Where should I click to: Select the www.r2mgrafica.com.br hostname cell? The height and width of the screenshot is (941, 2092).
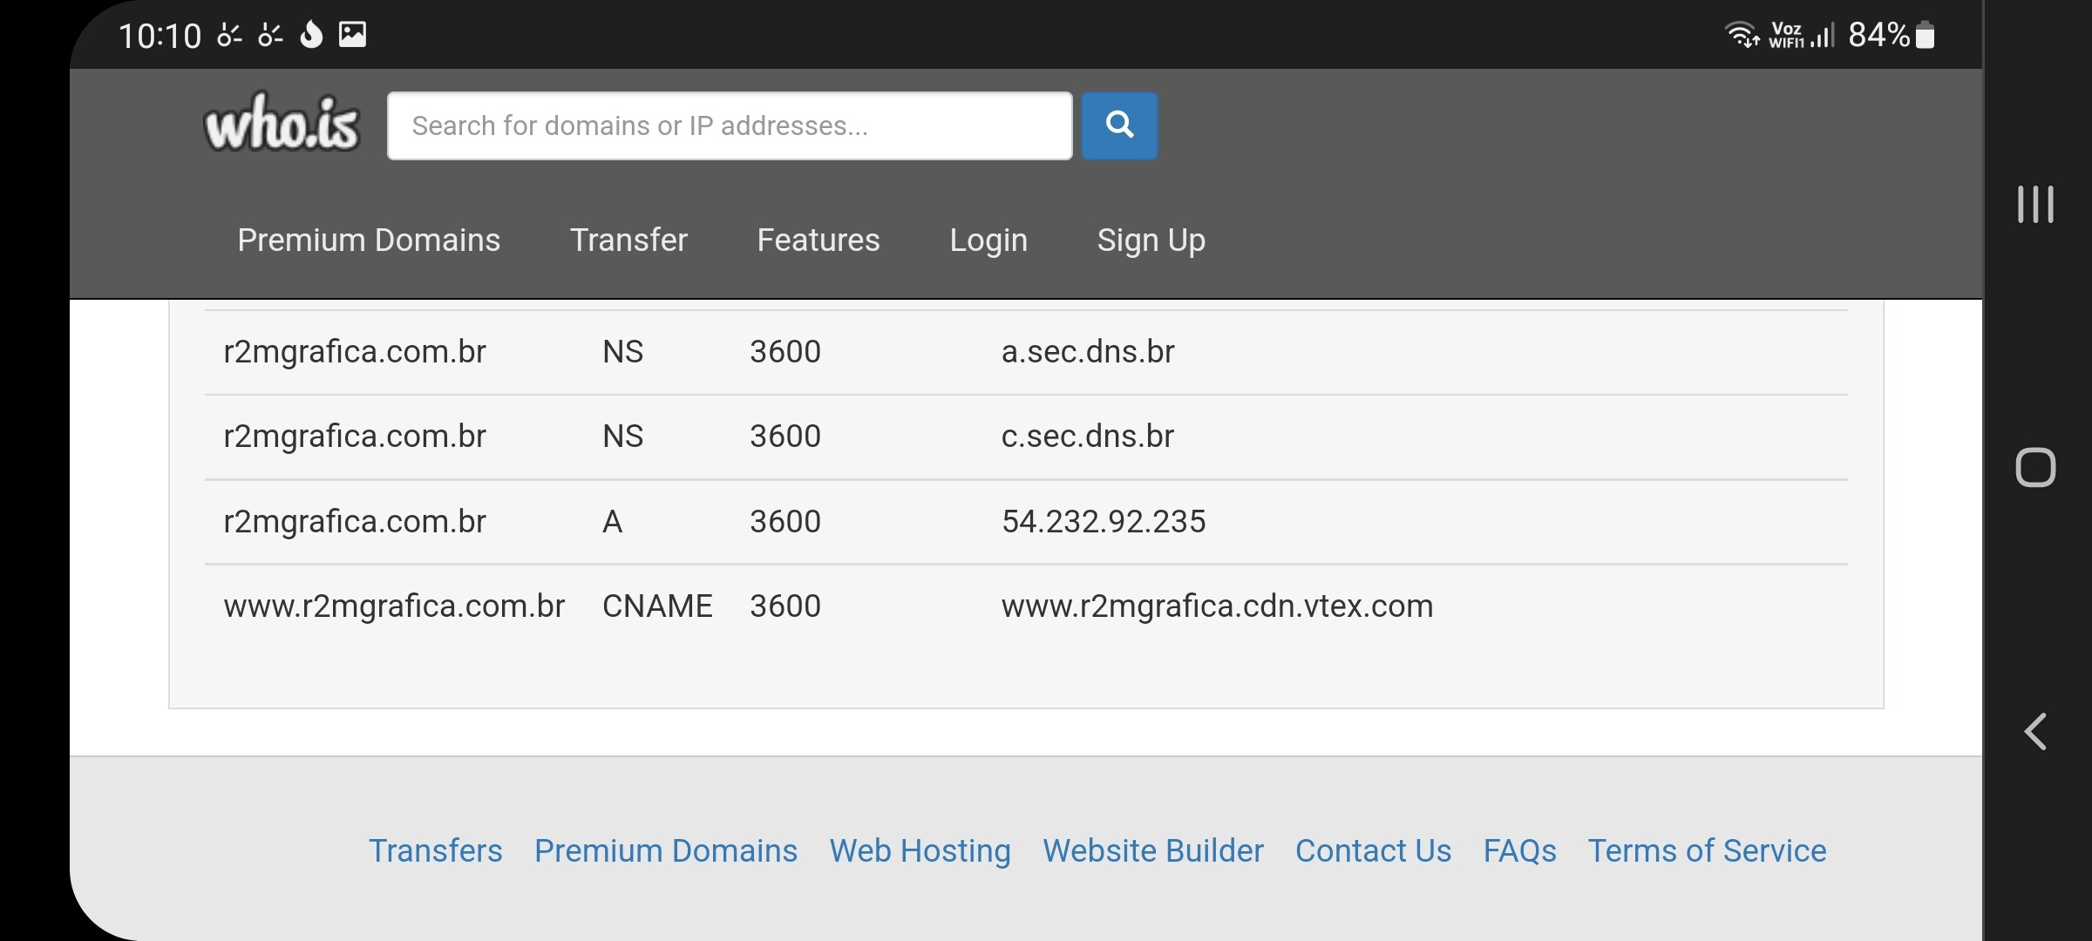click(x=394, y=606)
